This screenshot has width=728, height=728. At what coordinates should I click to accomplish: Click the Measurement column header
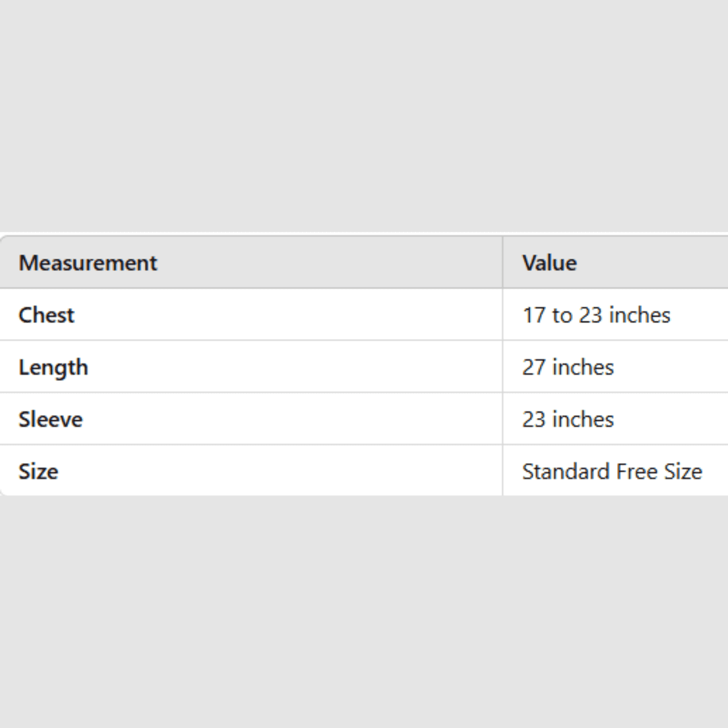click(88, 263)
